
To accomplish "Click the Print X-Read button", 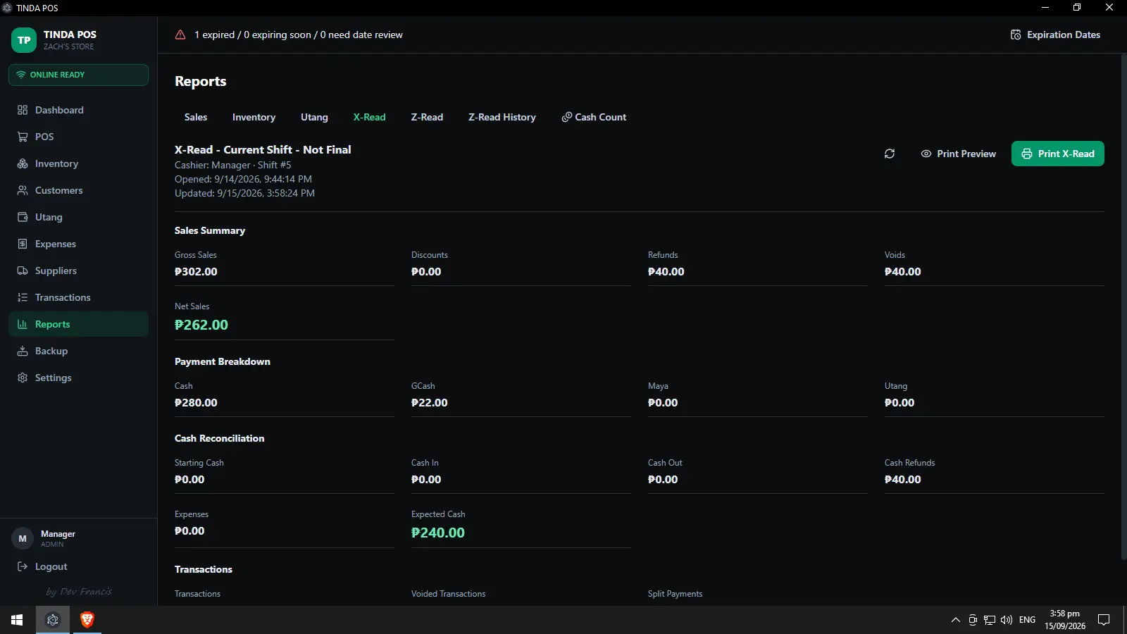I will [x=1058, y=154].
